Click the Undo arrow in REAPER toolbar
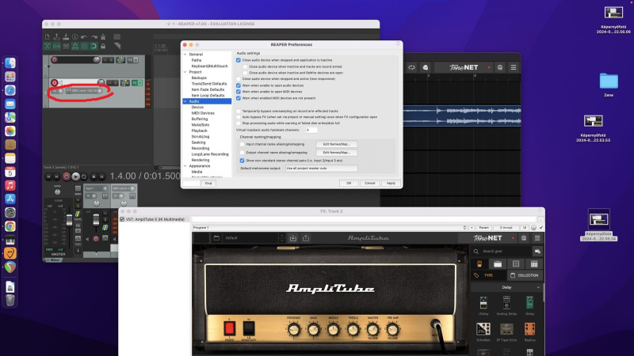Viewport: 634px width, 356px height. (x=84, y=36)
